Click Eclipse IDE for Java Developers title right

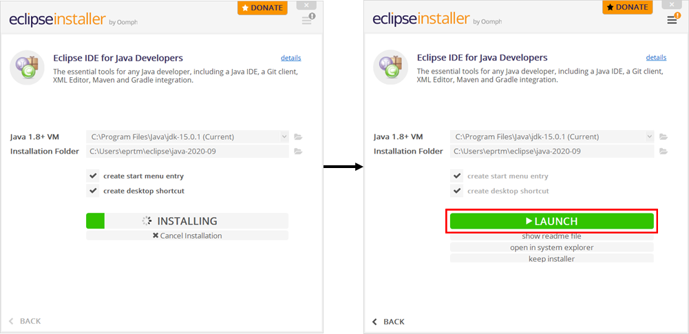(x=482, y=58)
